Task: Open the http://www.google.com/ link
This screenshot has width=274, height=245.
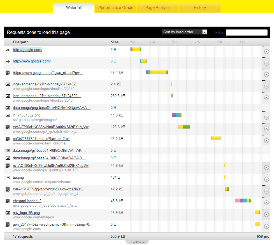Action: click(32, 61)
